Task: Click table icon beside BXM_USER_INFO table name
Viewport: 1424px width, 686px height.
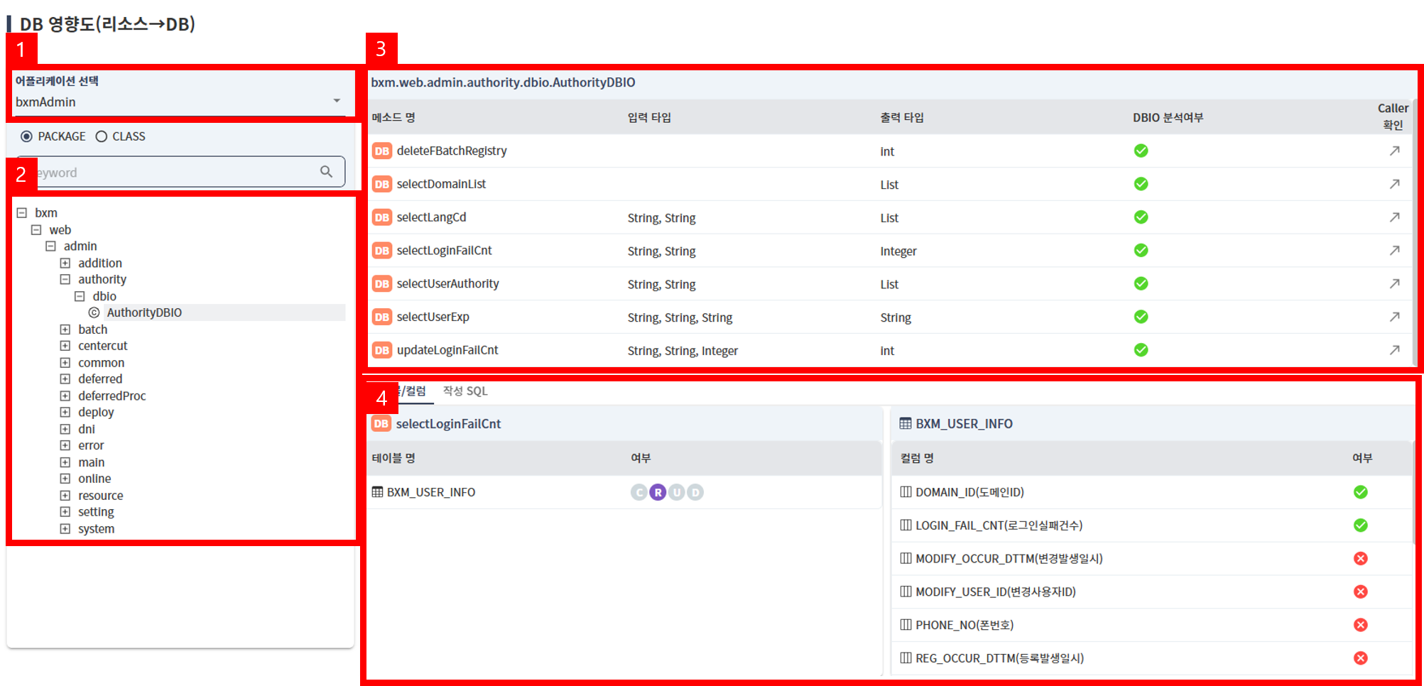Action: [377, 492]
